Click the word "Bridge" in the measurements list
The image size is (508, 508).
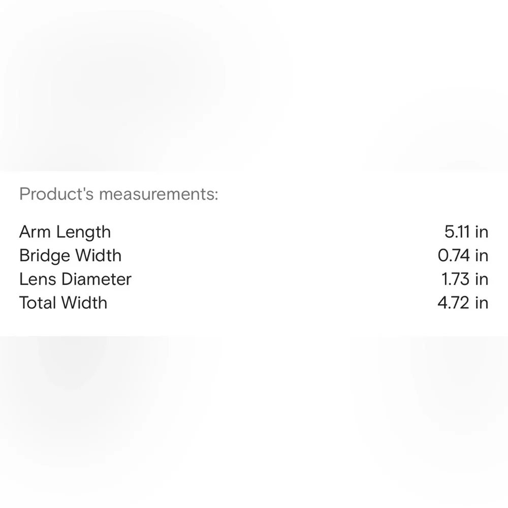pos(45,256)
